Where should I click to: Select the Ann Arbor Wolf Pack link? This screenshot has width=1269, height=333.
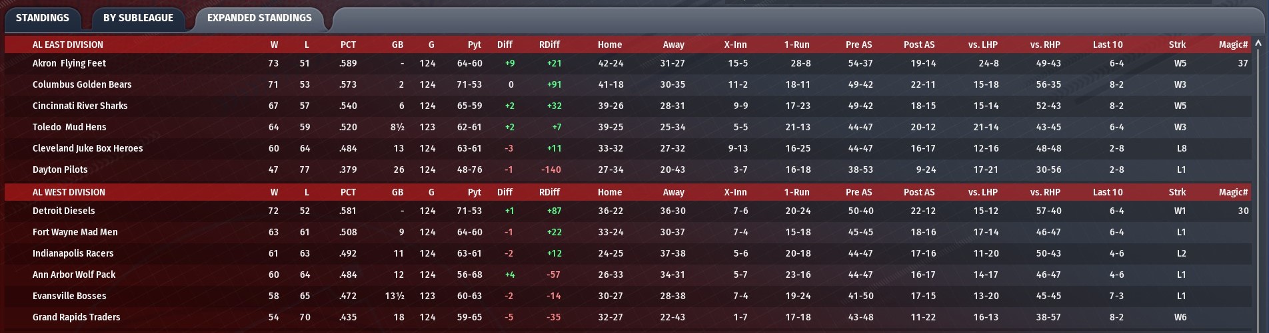click(x=74, y=275)
